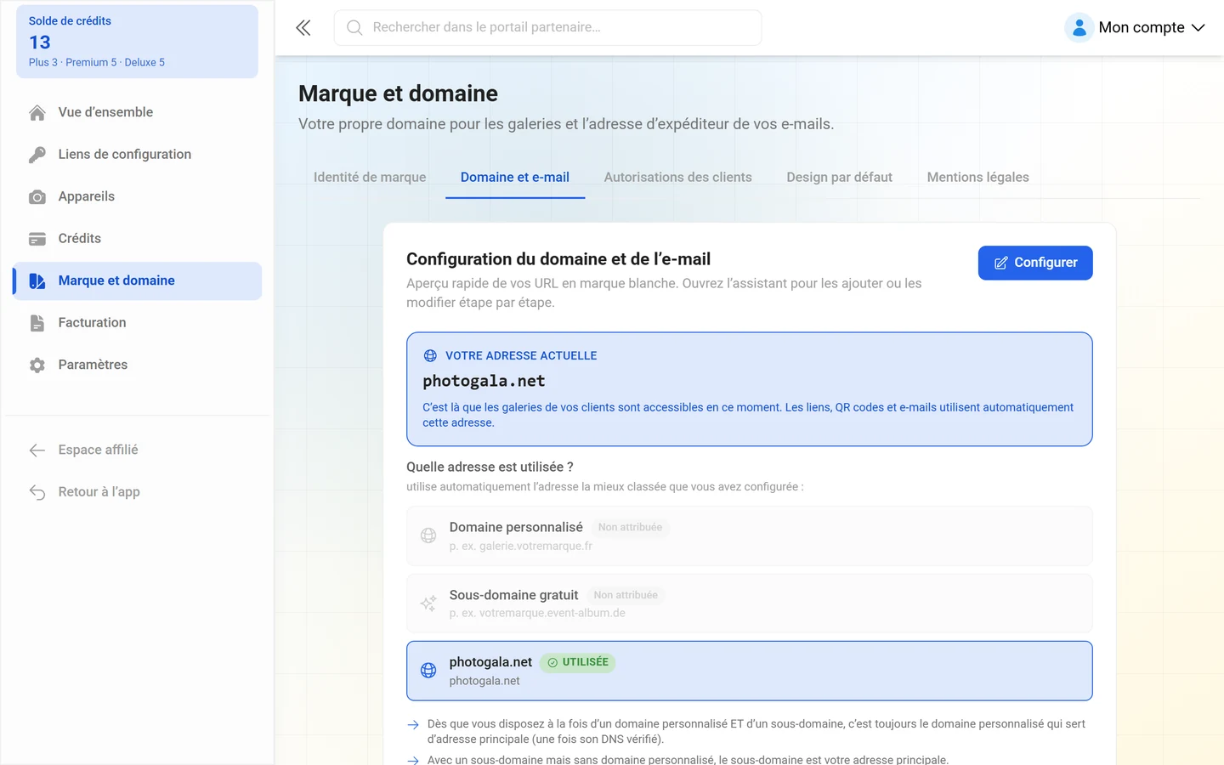Expand the Mon compte dropdown chevron
This screenshot has width=1224, height=765.
point(1198,28)
